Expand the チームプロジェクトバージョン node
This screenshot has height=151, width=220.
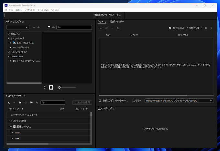[x=10, y=61]
